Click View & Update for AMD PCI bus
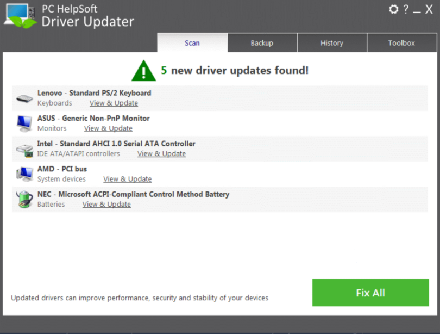The image size is (440, 334). 127,179
